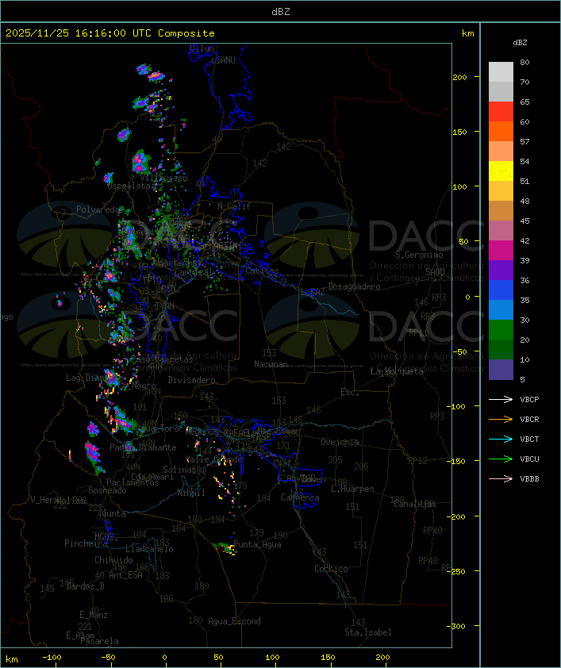Click the Pampa_Diamante place label

point(143,447)
